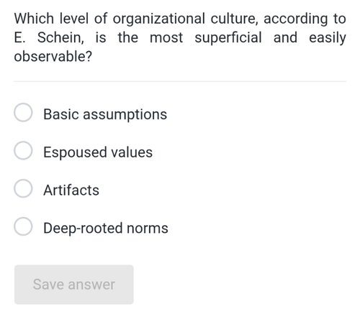Click the word "easily" in the question

[328, 38]
